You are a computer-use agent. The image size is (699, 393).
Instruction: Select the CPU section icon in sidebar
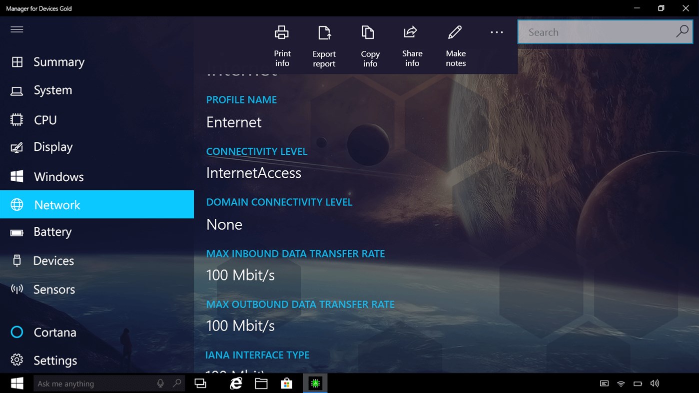pos(16,119)
